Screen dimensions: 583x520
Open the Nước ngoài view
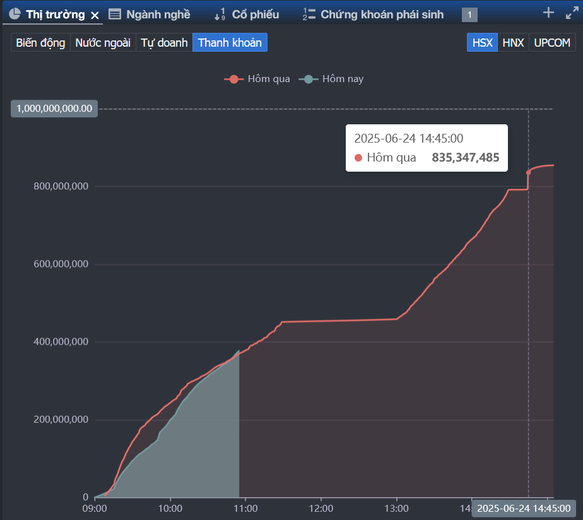(x=103, y=43)
